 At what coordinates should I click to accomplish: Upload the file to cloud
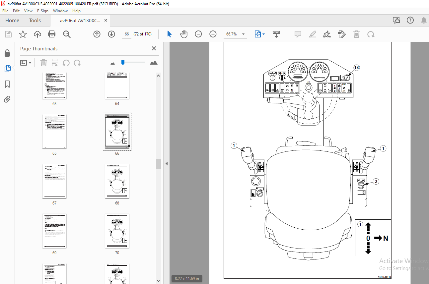[37, 34]
